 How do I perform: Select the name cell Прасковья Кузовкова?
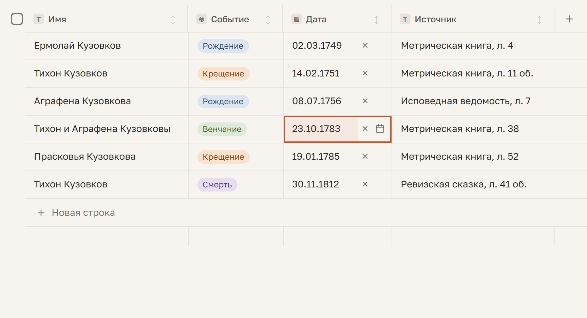point(107,157)
